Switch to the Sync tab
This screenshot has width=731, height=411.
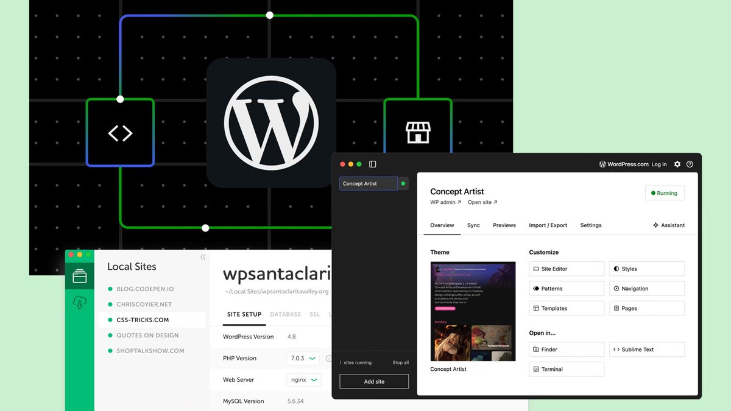[473, 225]
